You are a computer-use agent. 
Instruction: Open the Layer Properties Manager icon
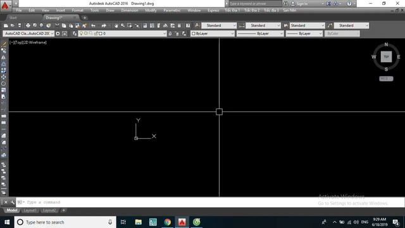pyautogui.click(x=75, y=34)
